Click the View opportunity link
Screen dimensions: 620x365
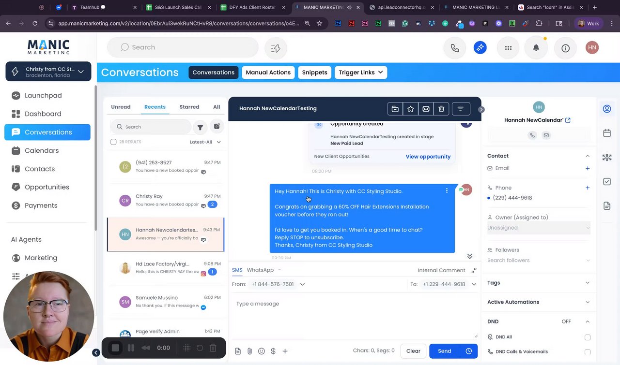click(428, 157)
